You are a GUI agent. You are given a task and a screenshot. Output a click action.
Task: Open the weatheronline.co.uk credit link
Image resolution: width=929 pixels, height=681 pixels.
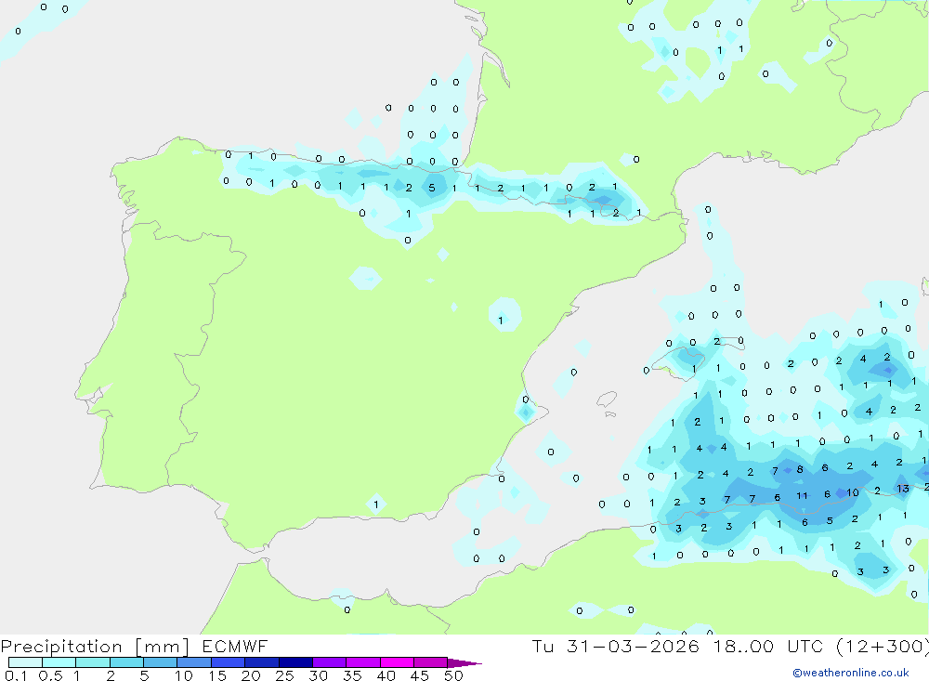point(851,673)
